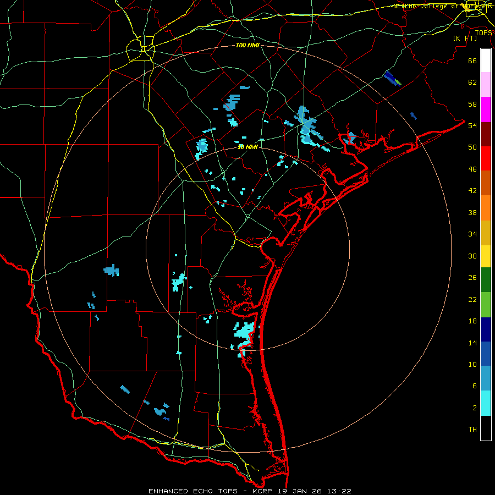Click the white swatch in the tops legend
Screen dimensions: 495x495
point(486,61)
